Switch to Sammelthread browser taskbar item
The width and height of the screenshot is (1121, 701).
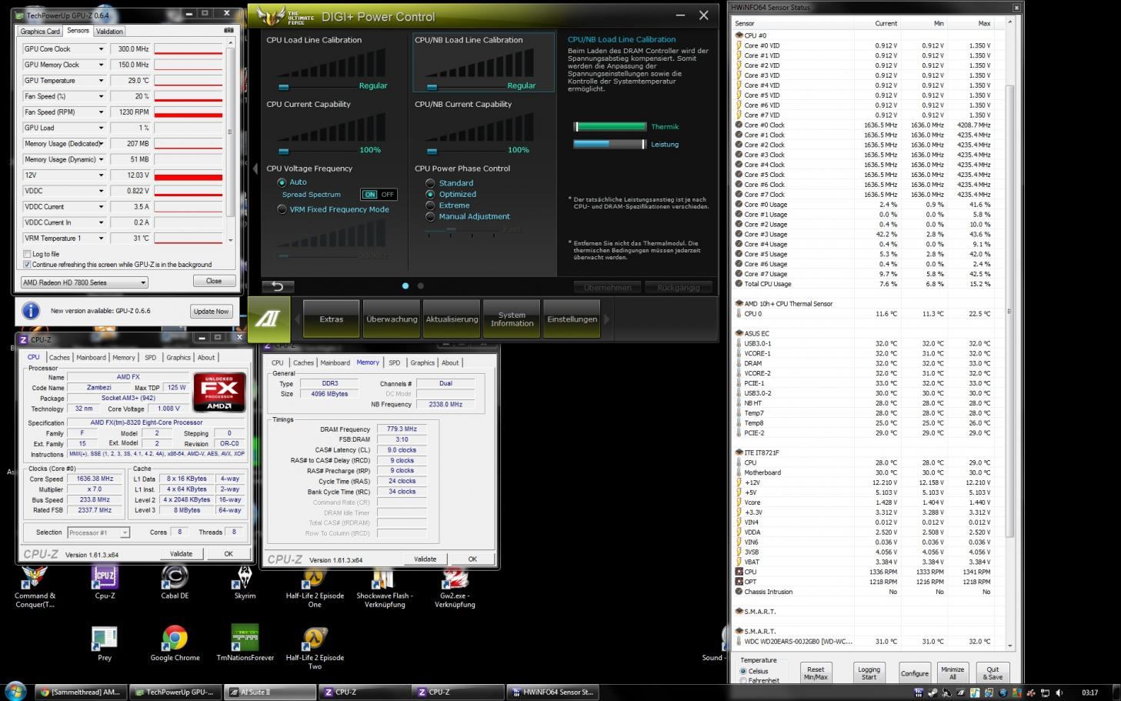click(80, 692)
